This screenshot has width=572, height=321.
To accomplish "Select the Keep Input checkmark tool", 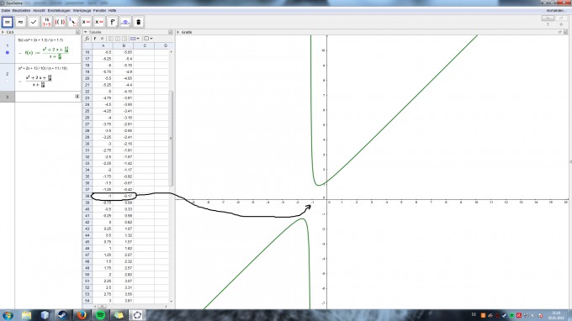I will tap(34, 22).
